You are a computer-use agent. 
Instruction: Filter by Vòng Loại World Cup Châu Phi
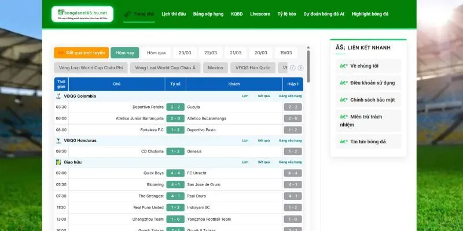pos(91,68)
